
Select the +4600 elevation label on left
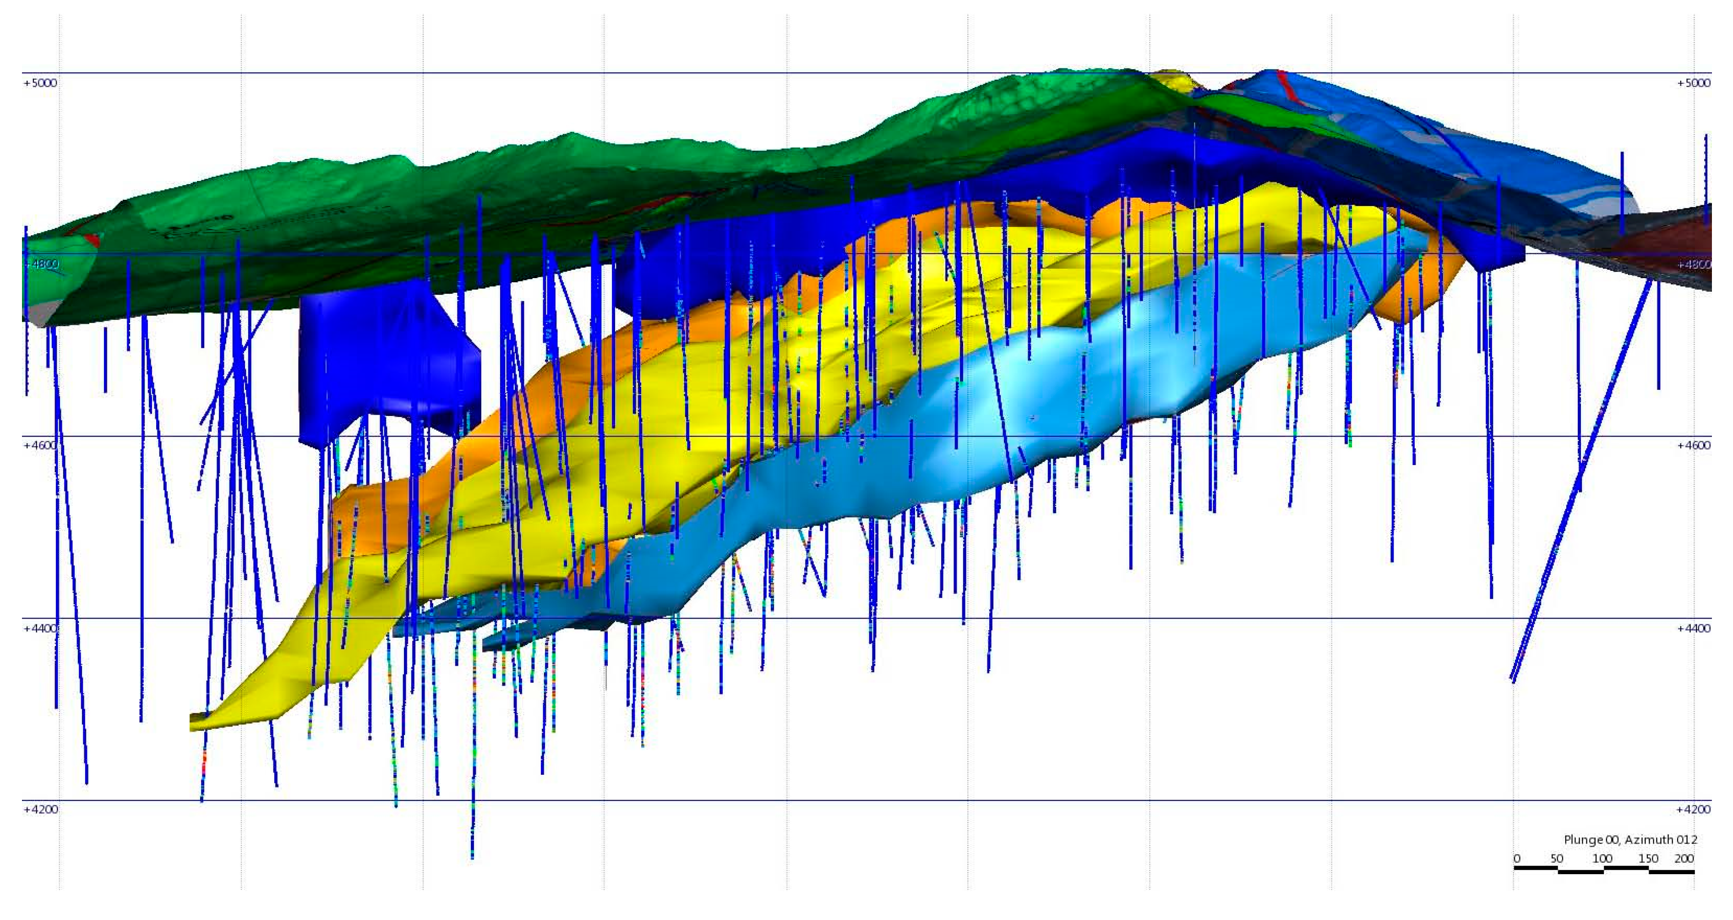tap(40, 445)
